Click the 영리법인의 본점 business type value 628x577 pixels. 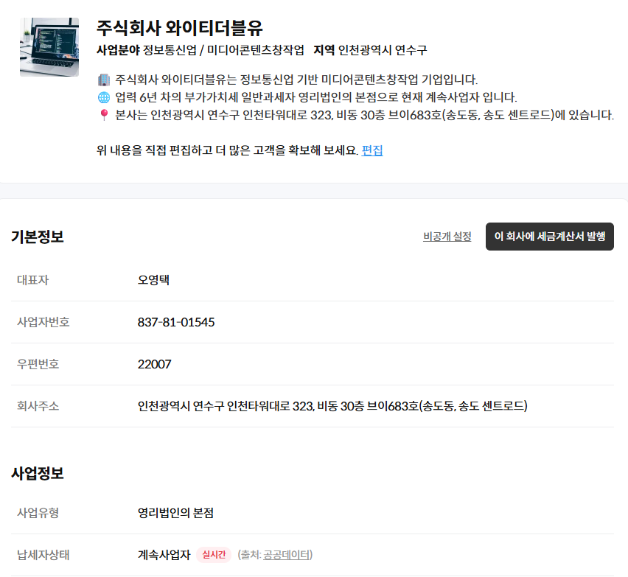click(x=175, y=513)
